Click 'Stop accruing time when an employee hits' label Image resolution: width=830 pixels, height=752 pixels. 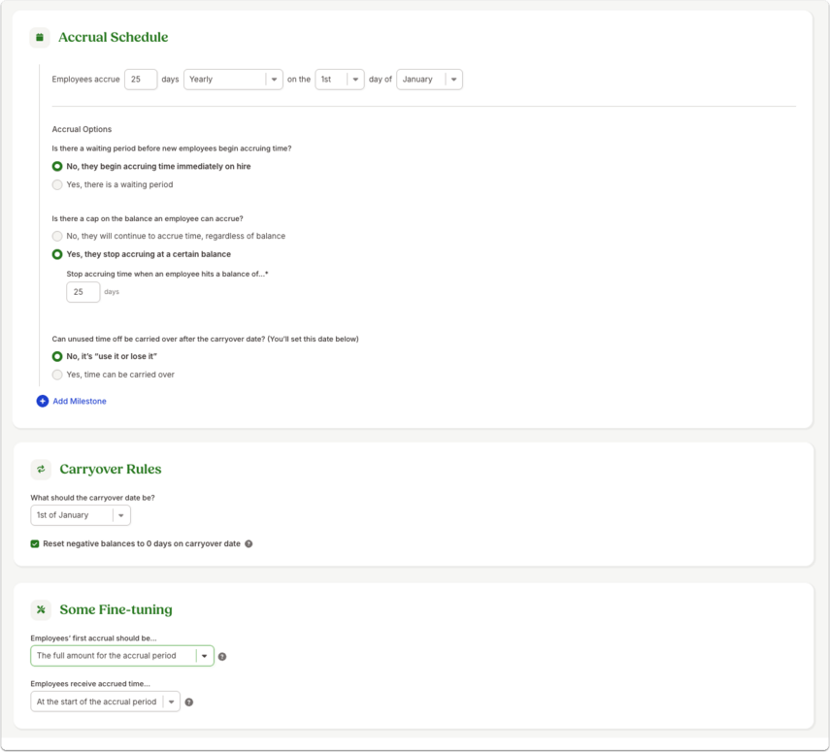pos(167,275)
